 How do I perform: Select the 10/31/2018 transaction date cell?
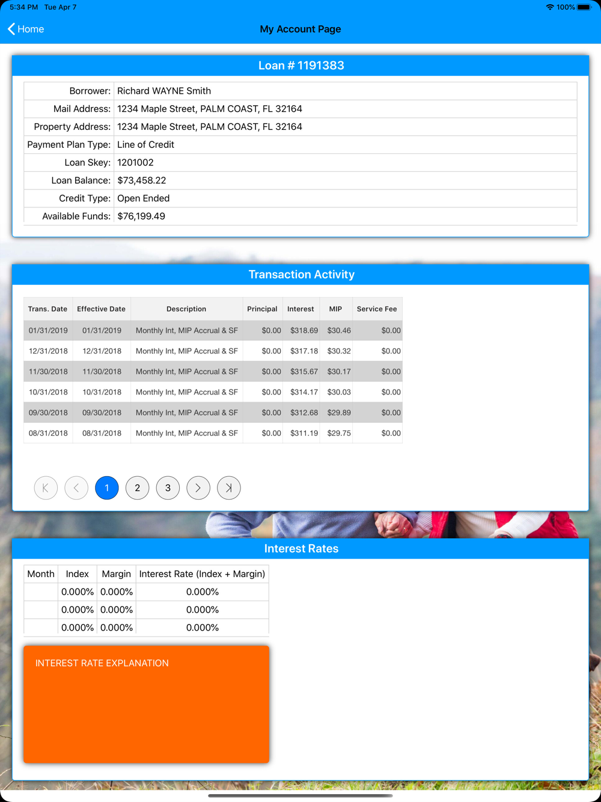click(x=48, y=392)
